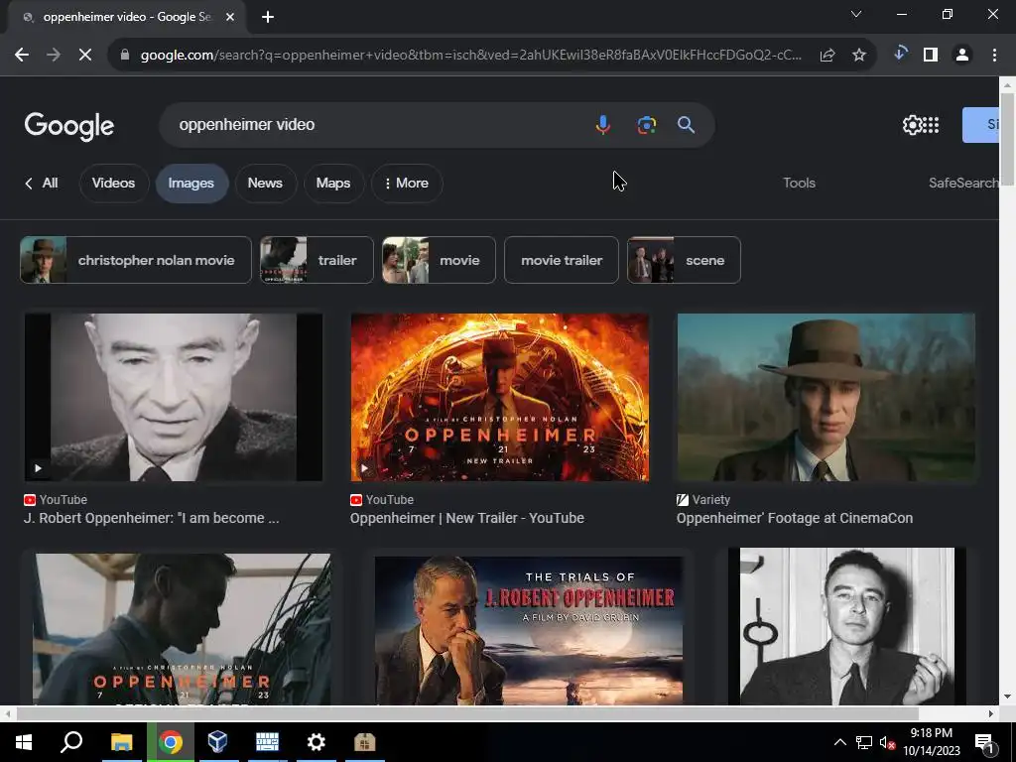Bookmark this page star icon

click(859, 56)
